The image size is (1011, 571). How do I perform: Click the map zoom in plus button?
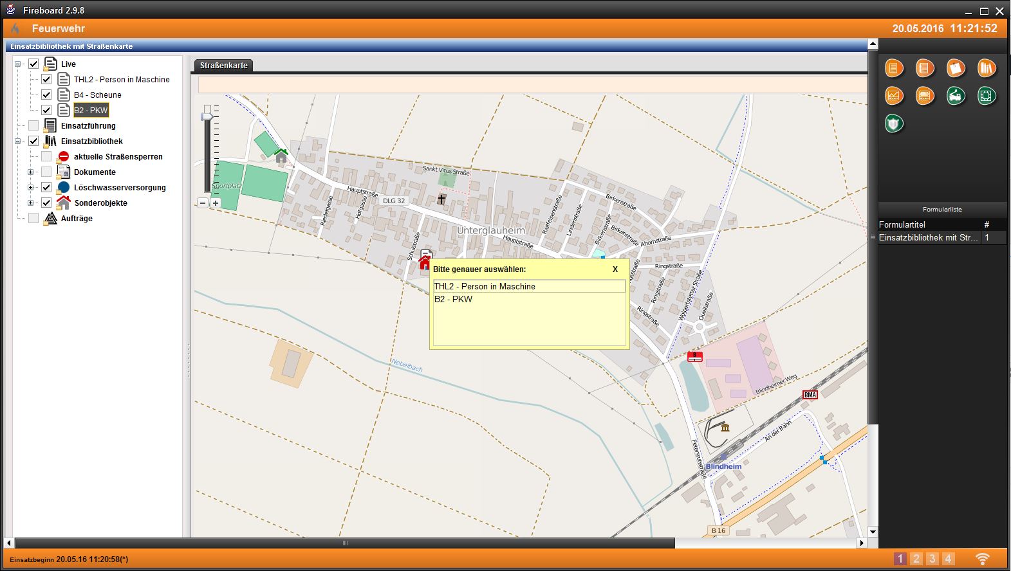coord(216,203)
